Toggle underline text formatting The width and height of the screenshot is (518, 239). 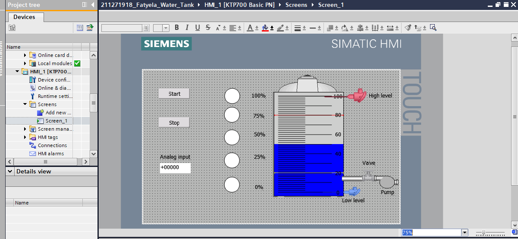click(198, 28)
